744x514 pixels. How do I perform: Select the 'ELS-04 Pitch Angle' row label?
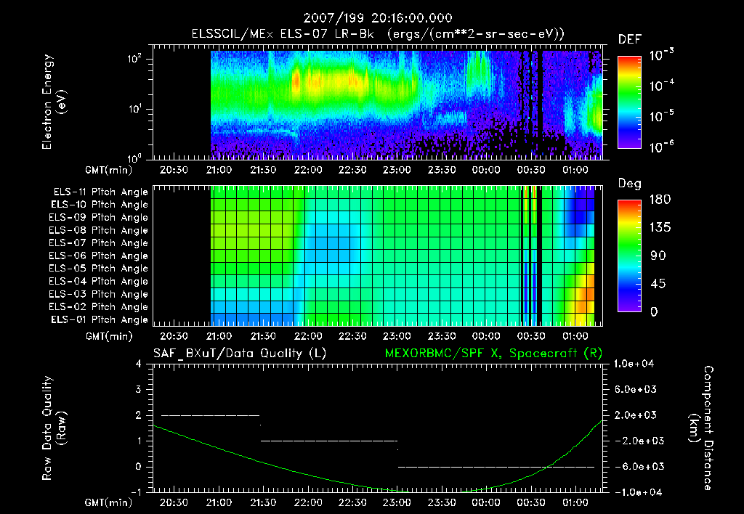pos(98,281)
